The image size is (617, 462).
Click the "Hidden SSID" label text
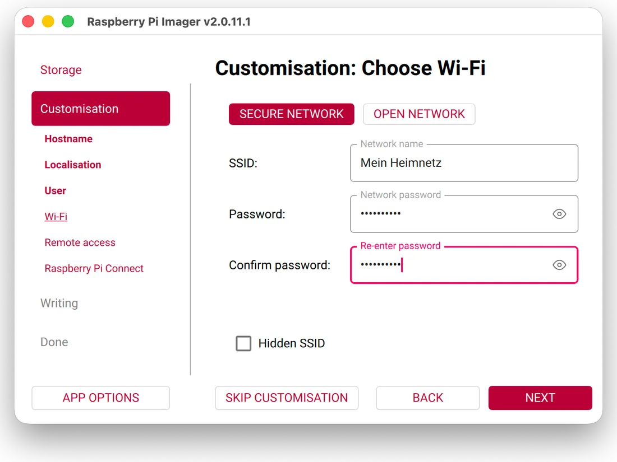coord(292,343)
